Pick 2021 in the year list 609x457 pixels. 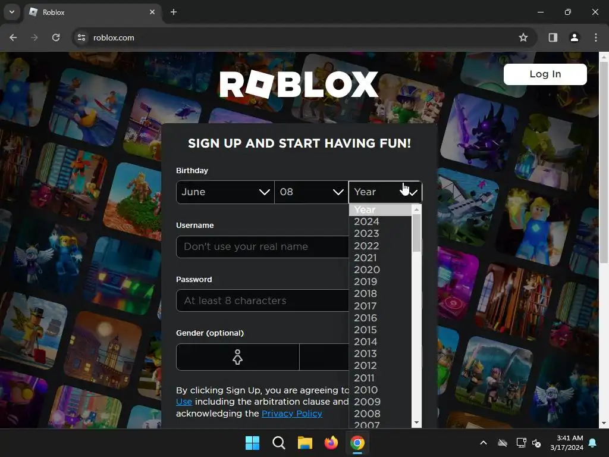380,258
